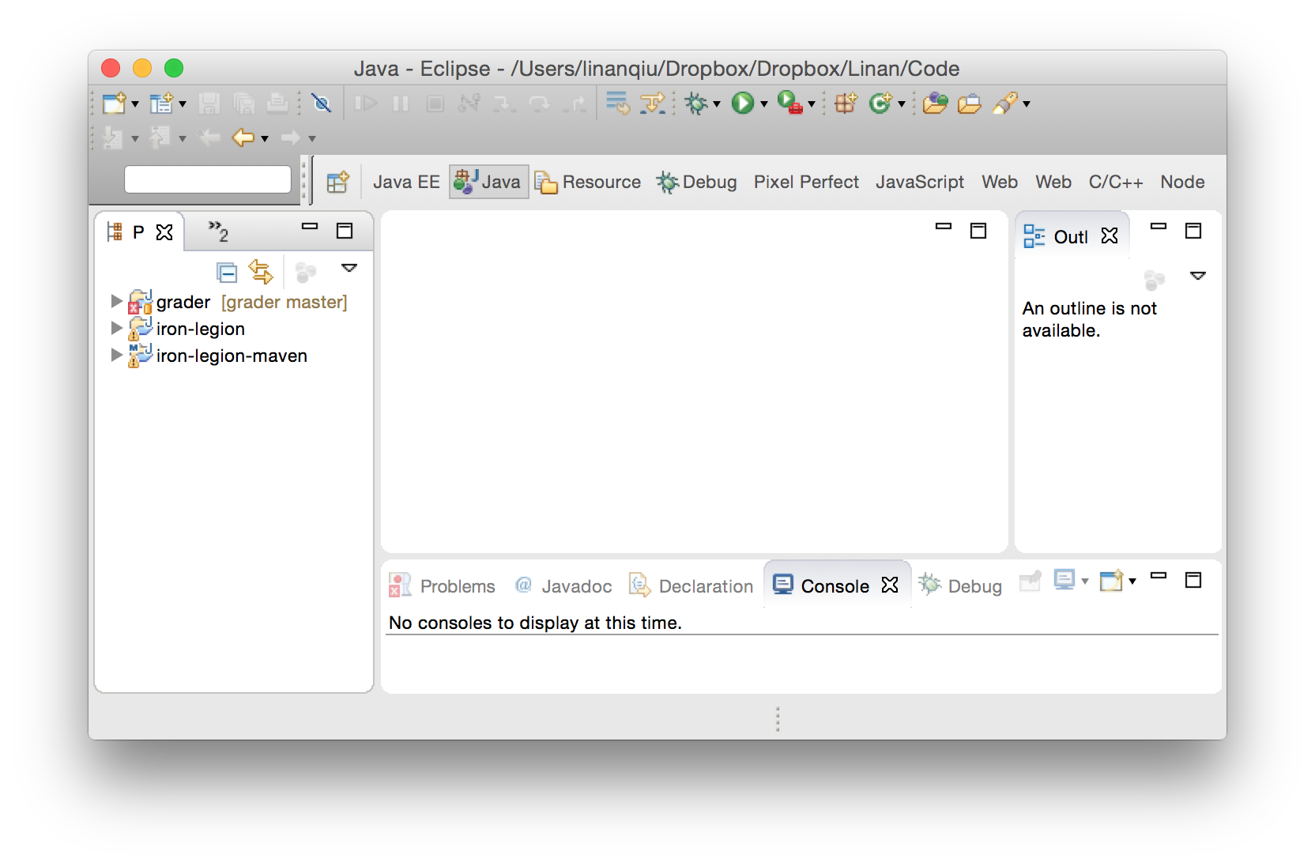Switch to Debug perspective
This screenshot has width=1315, height=866.
tap(697, 182)
